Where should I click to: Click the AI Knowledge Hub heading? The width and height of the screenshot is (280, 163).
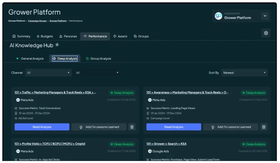click(x=32, y=45)
